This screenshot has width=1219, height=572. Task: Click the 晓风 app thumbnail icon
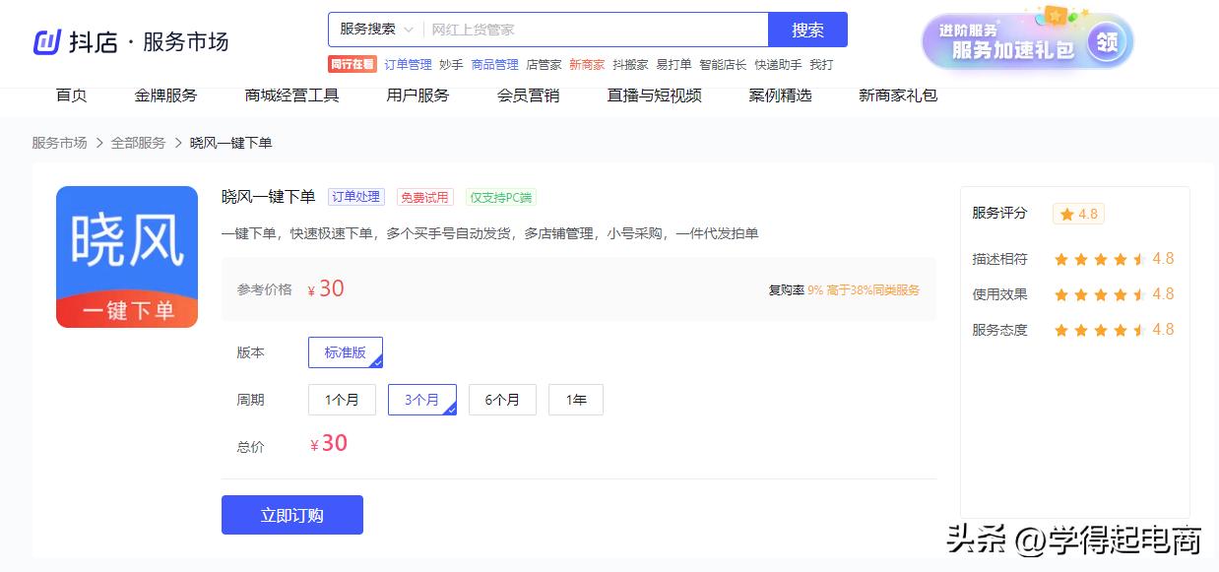(127, 256)
